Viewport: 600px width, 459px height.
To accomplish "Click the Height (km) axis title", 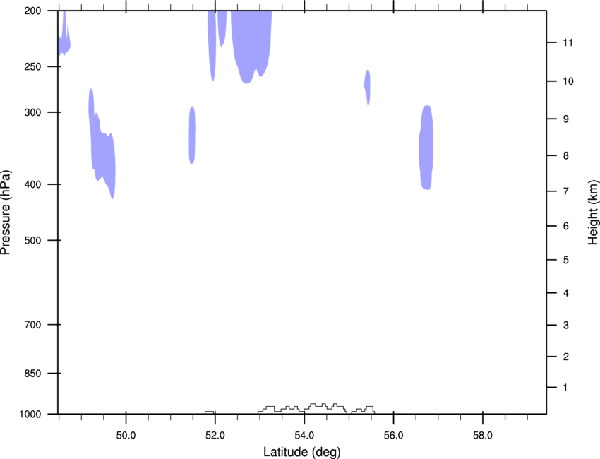I will 593,213.
